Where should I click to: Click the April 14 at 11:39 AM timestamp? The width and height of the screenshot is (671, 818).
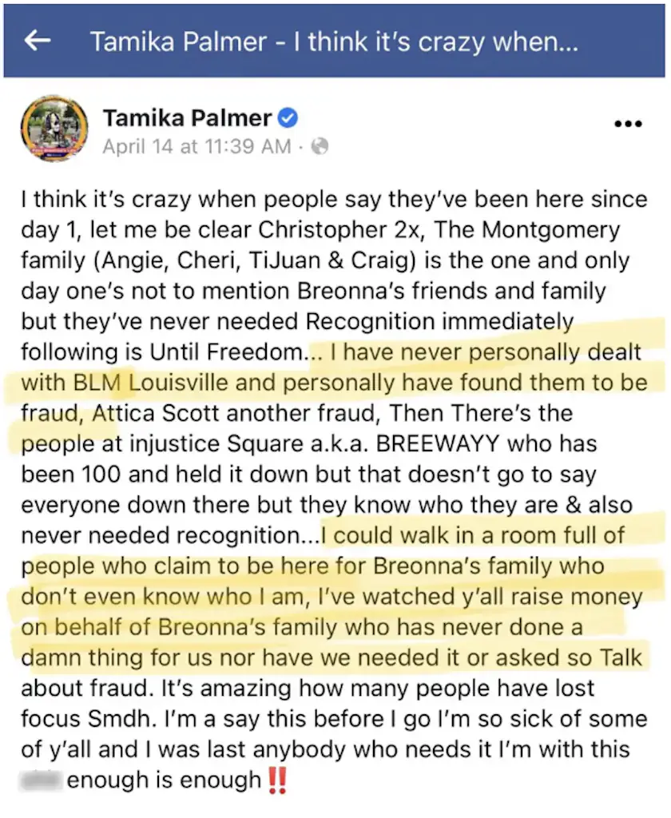click(x=197, y=146)
